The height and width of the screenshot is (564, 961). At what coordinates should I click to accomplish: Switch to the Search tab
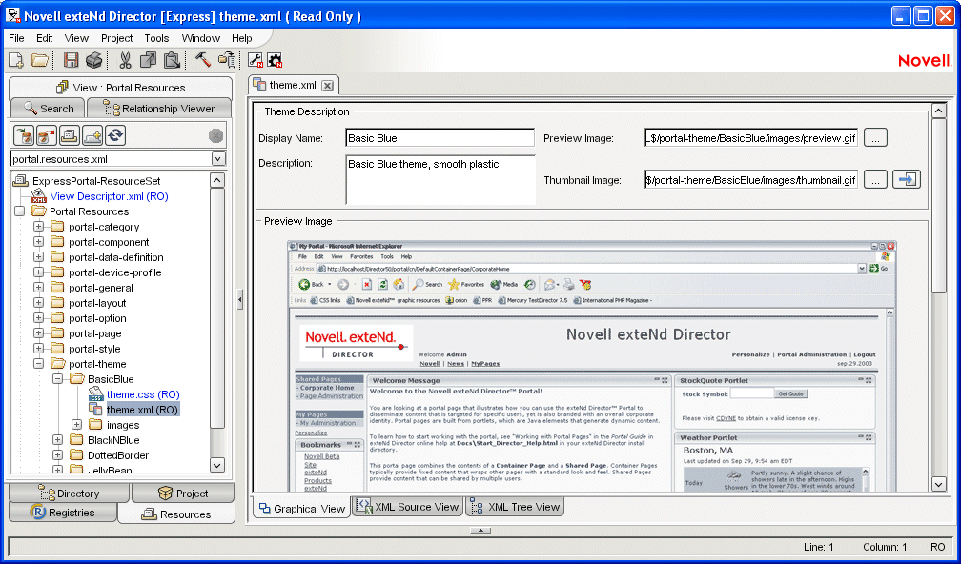tap(48, 108)
